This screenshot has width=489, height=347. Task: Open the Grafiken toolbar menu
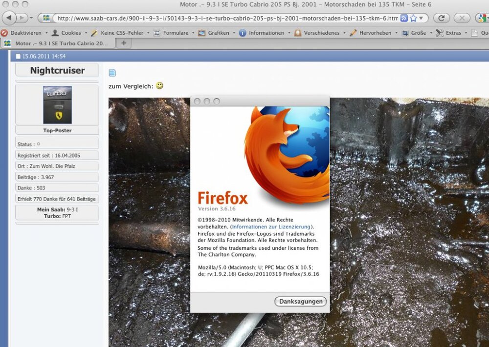(x=218, y=33)
